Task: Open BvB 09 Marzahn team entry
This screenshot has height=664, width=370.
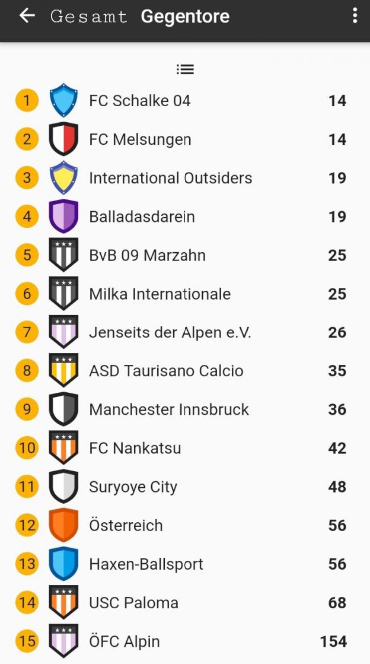Action: click(x=147, y=255)
